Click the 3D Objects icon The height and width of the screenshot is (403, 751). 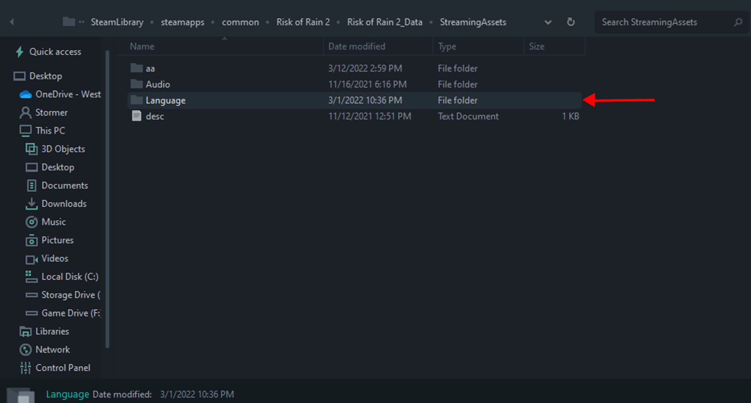pyautogui.click(x=32, y=149)
